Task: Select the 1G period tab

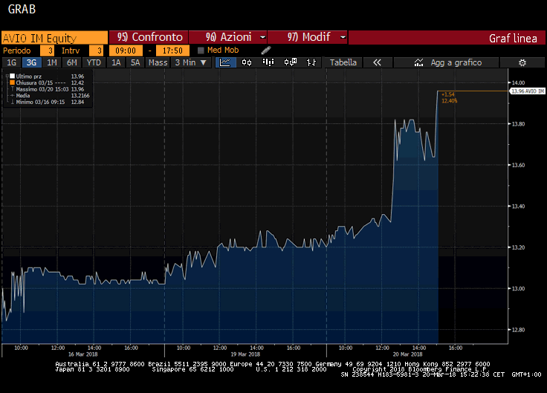Action: [11, 62]
